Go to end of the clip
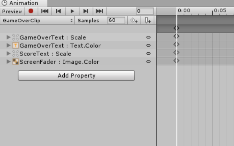 point(100,11)
